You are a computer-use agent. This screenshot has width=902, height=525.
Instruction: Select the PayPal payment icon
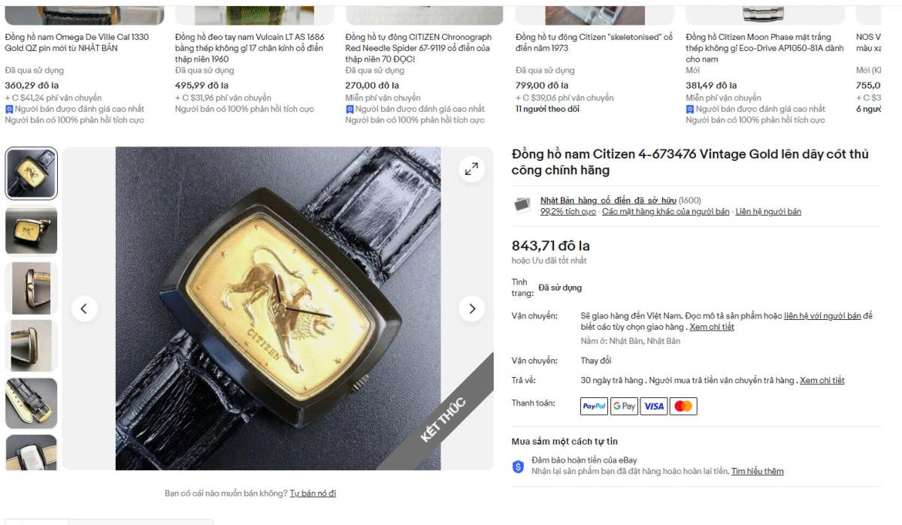click(594, 406)
